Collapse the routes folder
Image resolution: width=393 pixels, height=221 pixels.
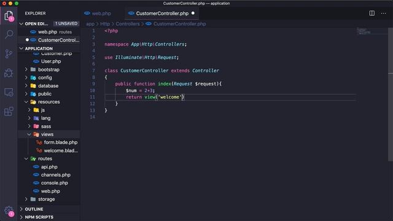tap(26, 158)
